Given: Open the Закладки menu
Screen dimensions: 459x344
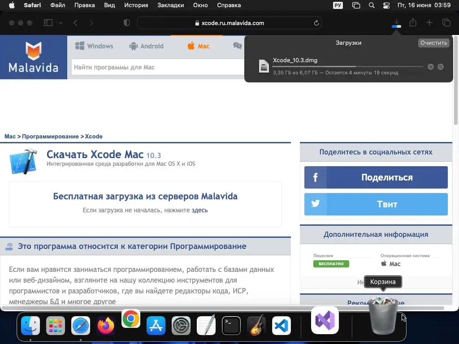Looking at the screenshot, I should (171, 5).
